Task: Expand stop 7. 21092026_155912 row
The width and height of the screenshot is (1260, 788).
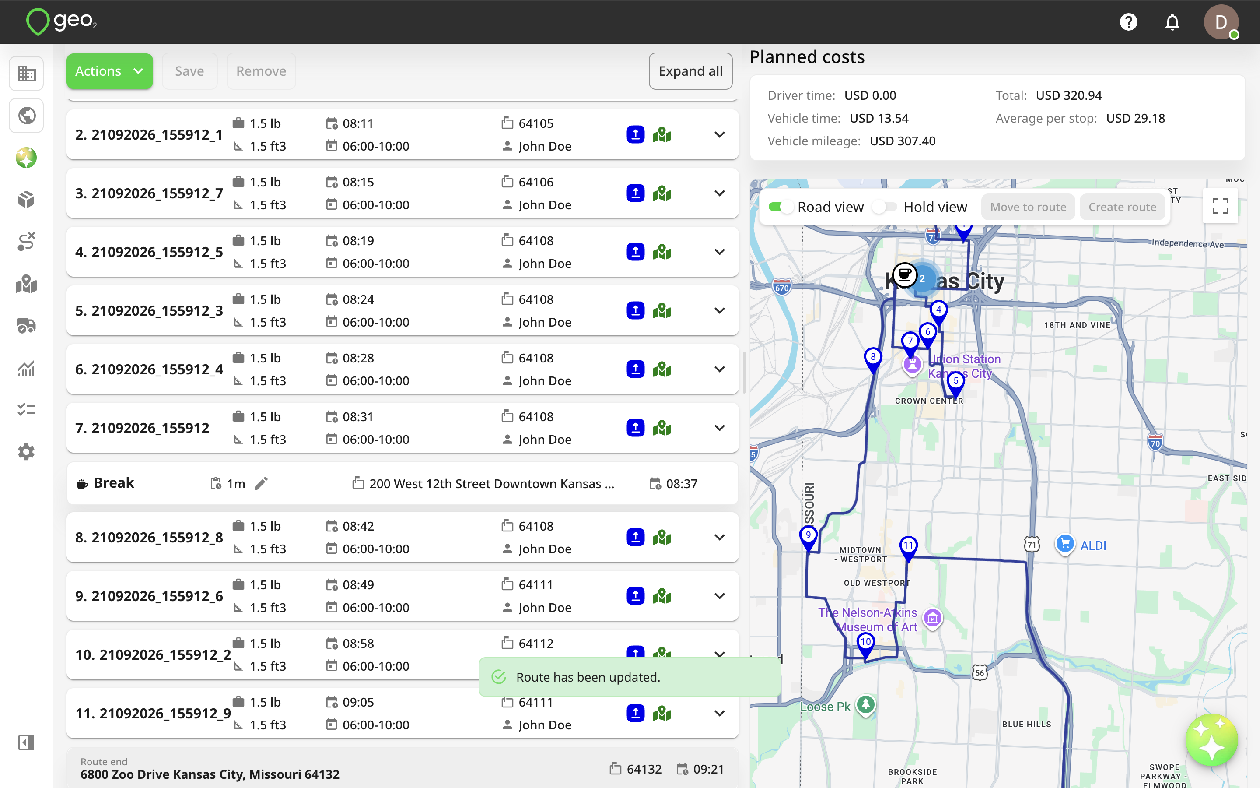Action: click(720, 428)
